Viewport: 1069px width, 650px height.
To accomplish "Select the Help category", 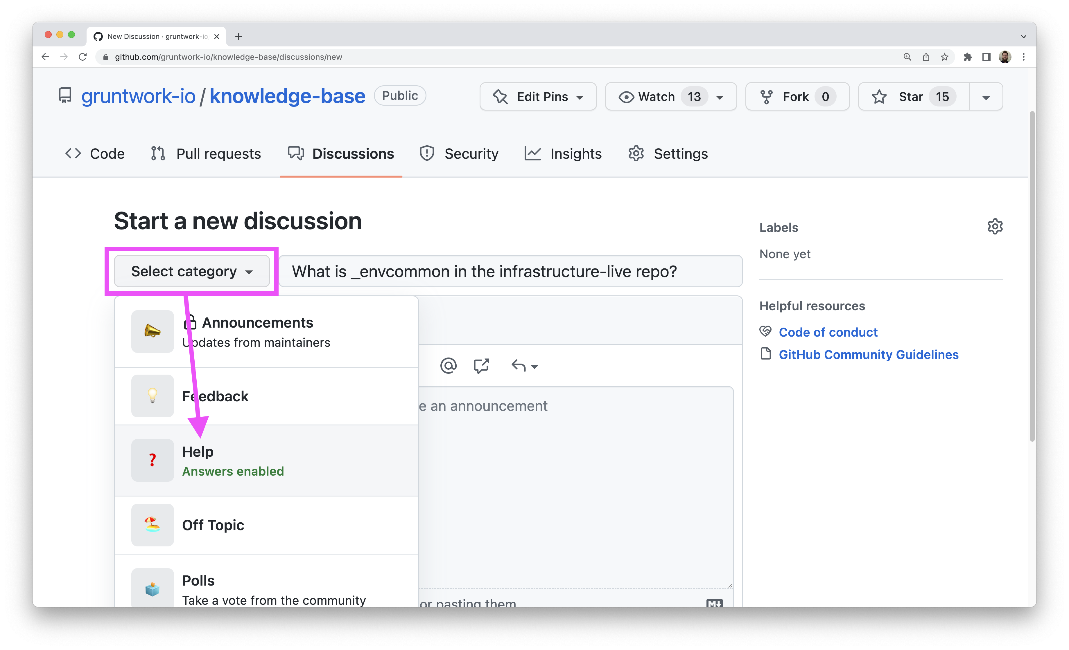I will click(266, 461).
